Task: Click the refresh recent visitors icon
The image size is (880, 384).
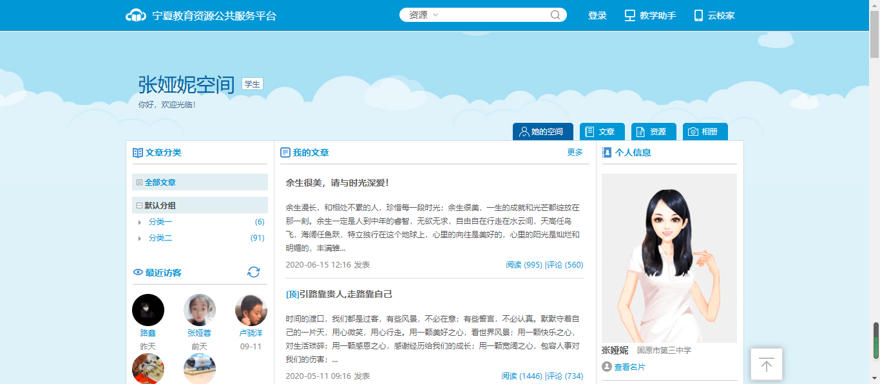Action: (253, 272)
